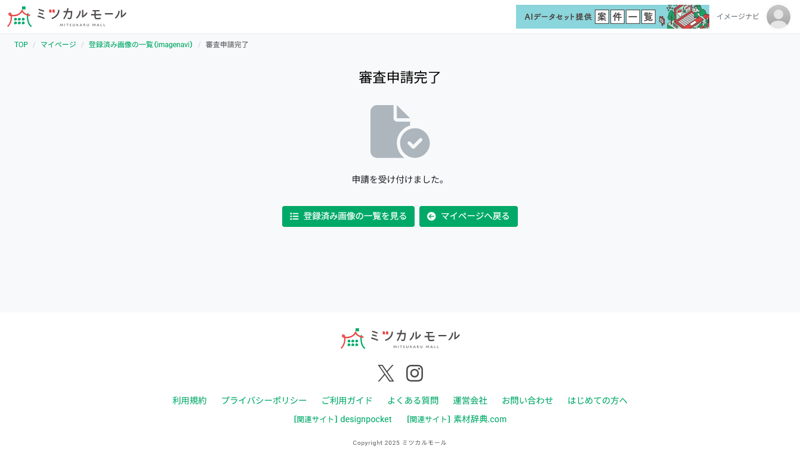Viewport: 800px width, 455px height.
Task: Open 利用規約 from the footer
Action: 189,401
